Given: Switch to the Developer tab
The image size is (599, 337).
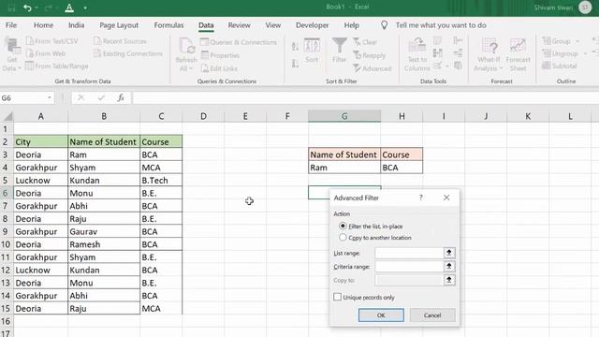Looking at the screenshot, I should [x=312, y=25].
